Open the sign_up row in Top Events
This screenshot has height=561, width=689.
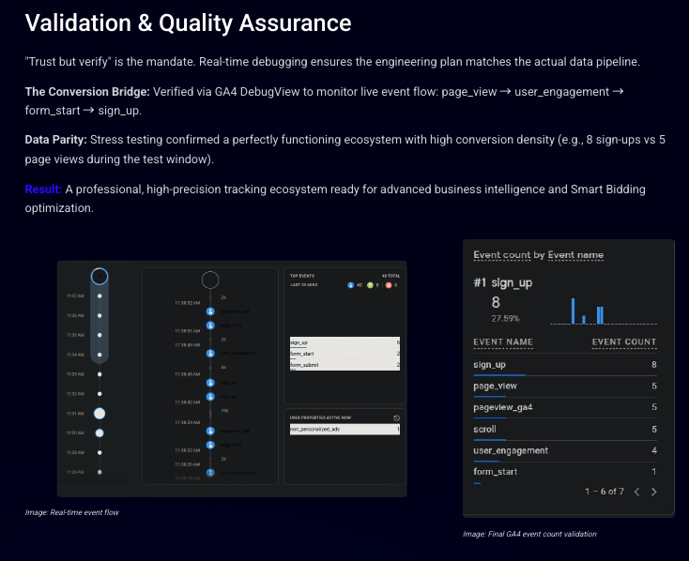click(x=344, y=343)
